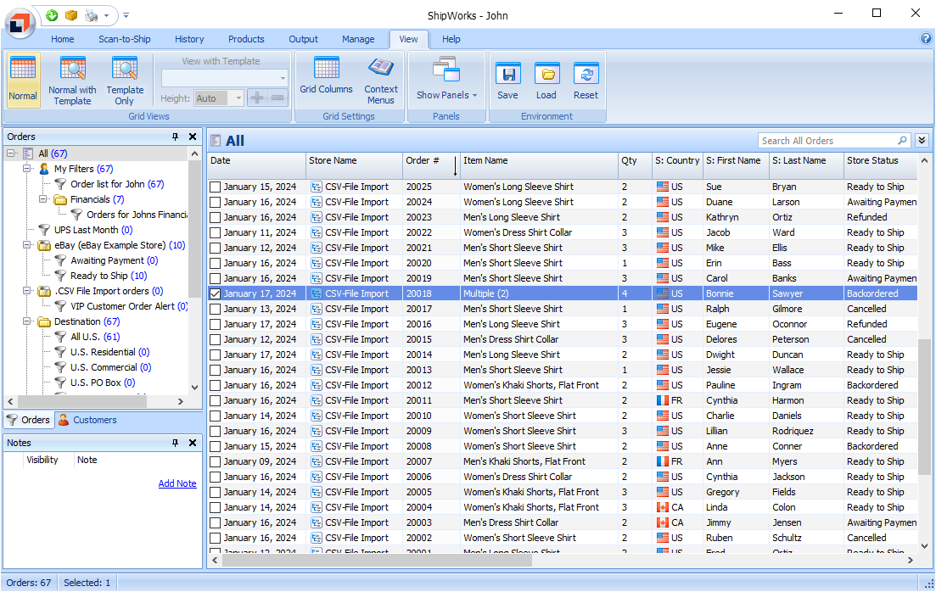Check the box for order 20023
Screen dimensions: 936x592
[216, 217]
